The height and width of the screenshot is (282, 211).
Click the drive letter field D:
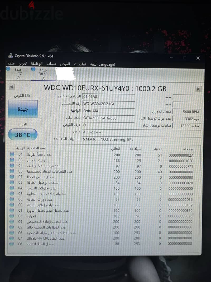[108, 125]
